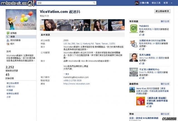178x121 pixels.
Task: Open account dropdown arrow in top bar
Action: 172,3
